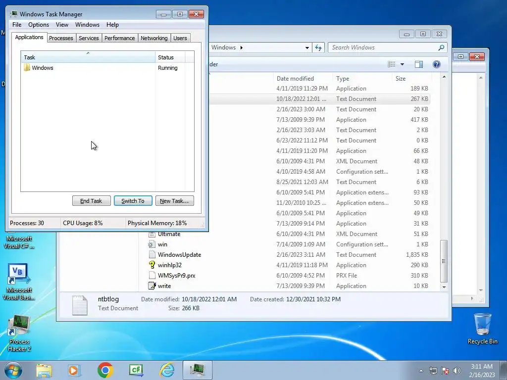507x380 pixels.
Task: Click the Switch To button
Action: 133,201
